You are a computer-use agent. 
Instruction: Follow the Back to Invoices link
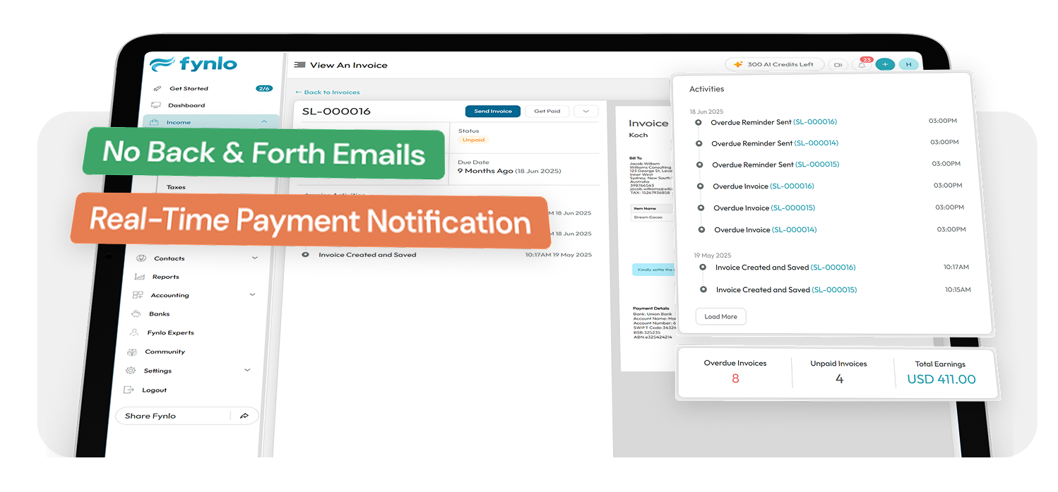[328, 92]
